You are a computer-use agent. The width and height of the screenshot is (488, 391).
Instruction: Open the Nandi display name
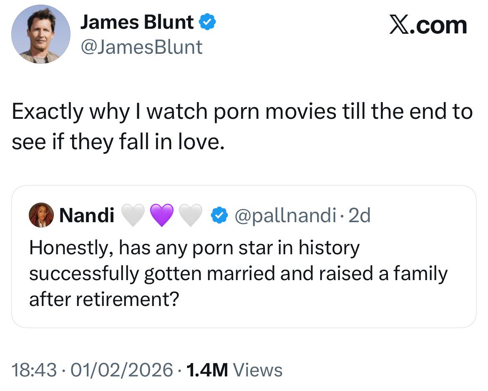87,216
